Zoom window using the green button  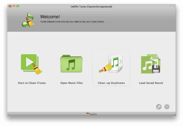click(x=18, y=6)
